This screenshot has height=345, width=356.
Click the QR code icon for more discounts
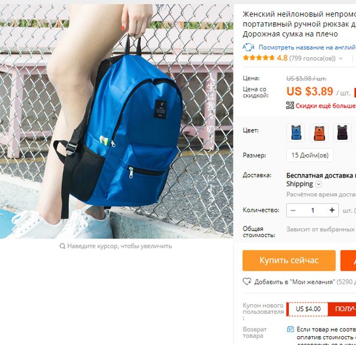290,106
